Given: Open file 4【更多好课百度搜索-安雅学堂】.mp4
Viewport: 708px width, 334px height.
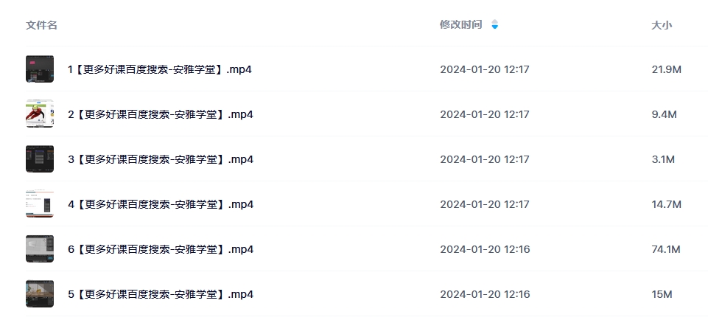Looking at the screenshot, I should (x=161, y=204).
